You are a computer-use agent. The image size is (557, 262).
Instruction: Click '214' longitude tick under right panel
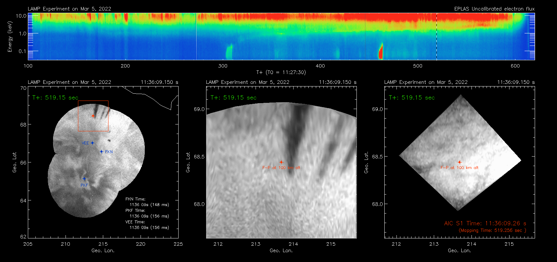coord(471,244)
